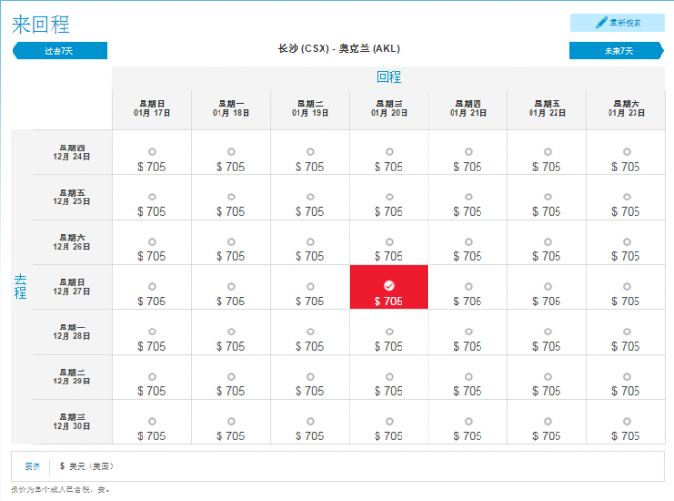Click return date header 01月20日
The height and width of the screenshot is (501, 674).
coord(389,108)
